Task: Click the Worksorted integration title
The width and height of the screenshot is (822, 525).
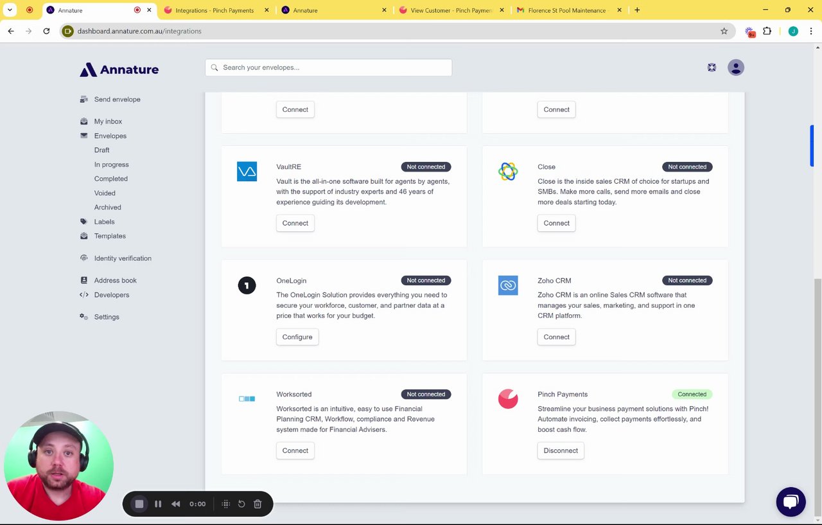Action: (294, 394)
